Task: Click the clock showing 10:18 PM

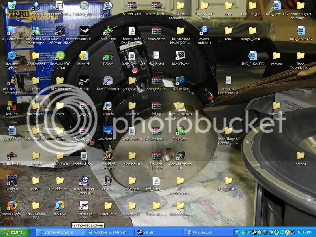Action: (x=304, y=233)
